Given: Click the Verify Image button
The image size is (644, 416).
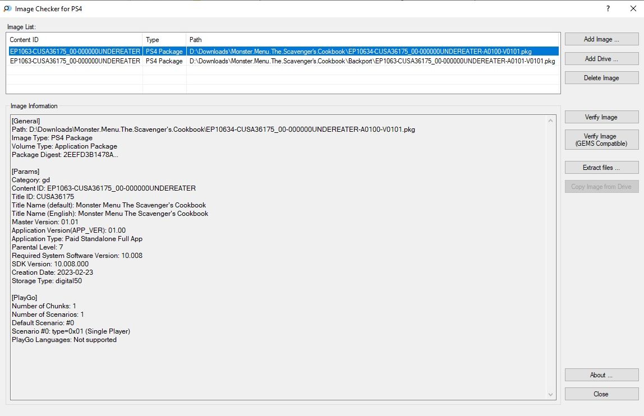Looking at the screenshot, I should (601, 117).
